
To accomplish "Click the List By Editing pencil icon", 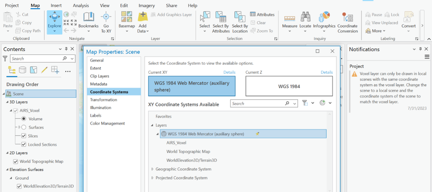I will (44, 70).
